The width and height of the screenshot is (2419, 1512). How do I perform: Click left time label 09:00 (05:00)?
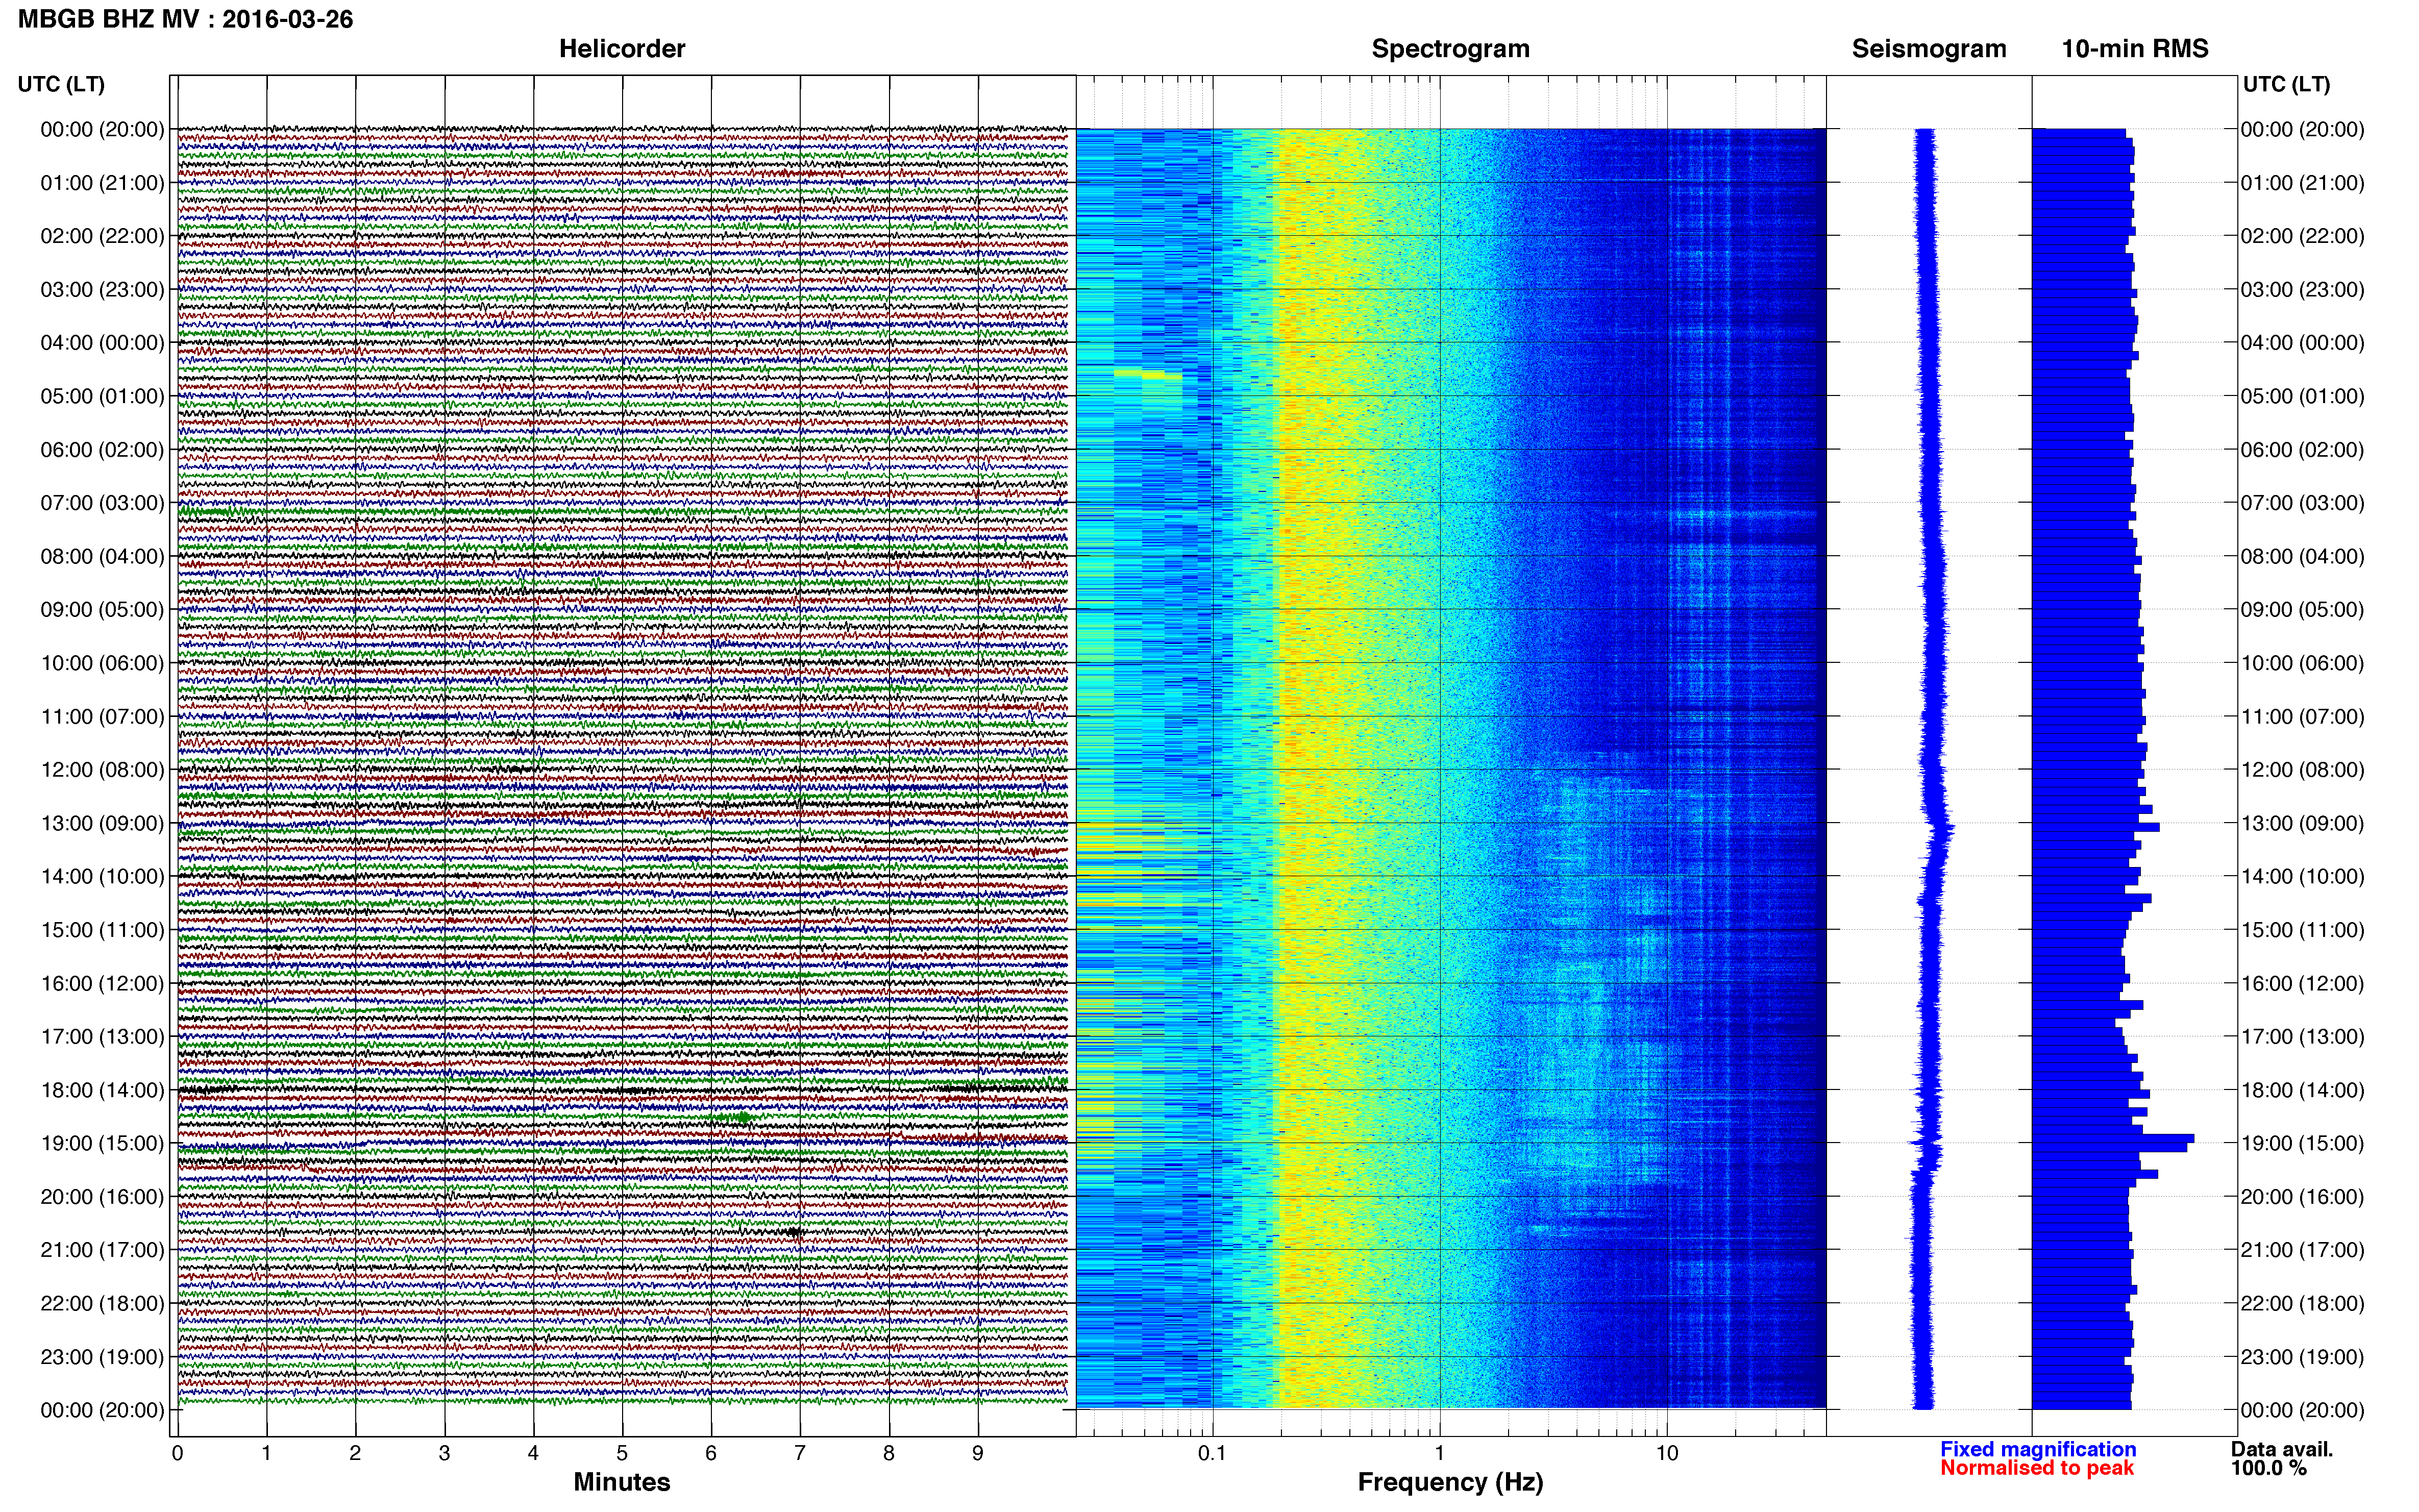[102, 610]
